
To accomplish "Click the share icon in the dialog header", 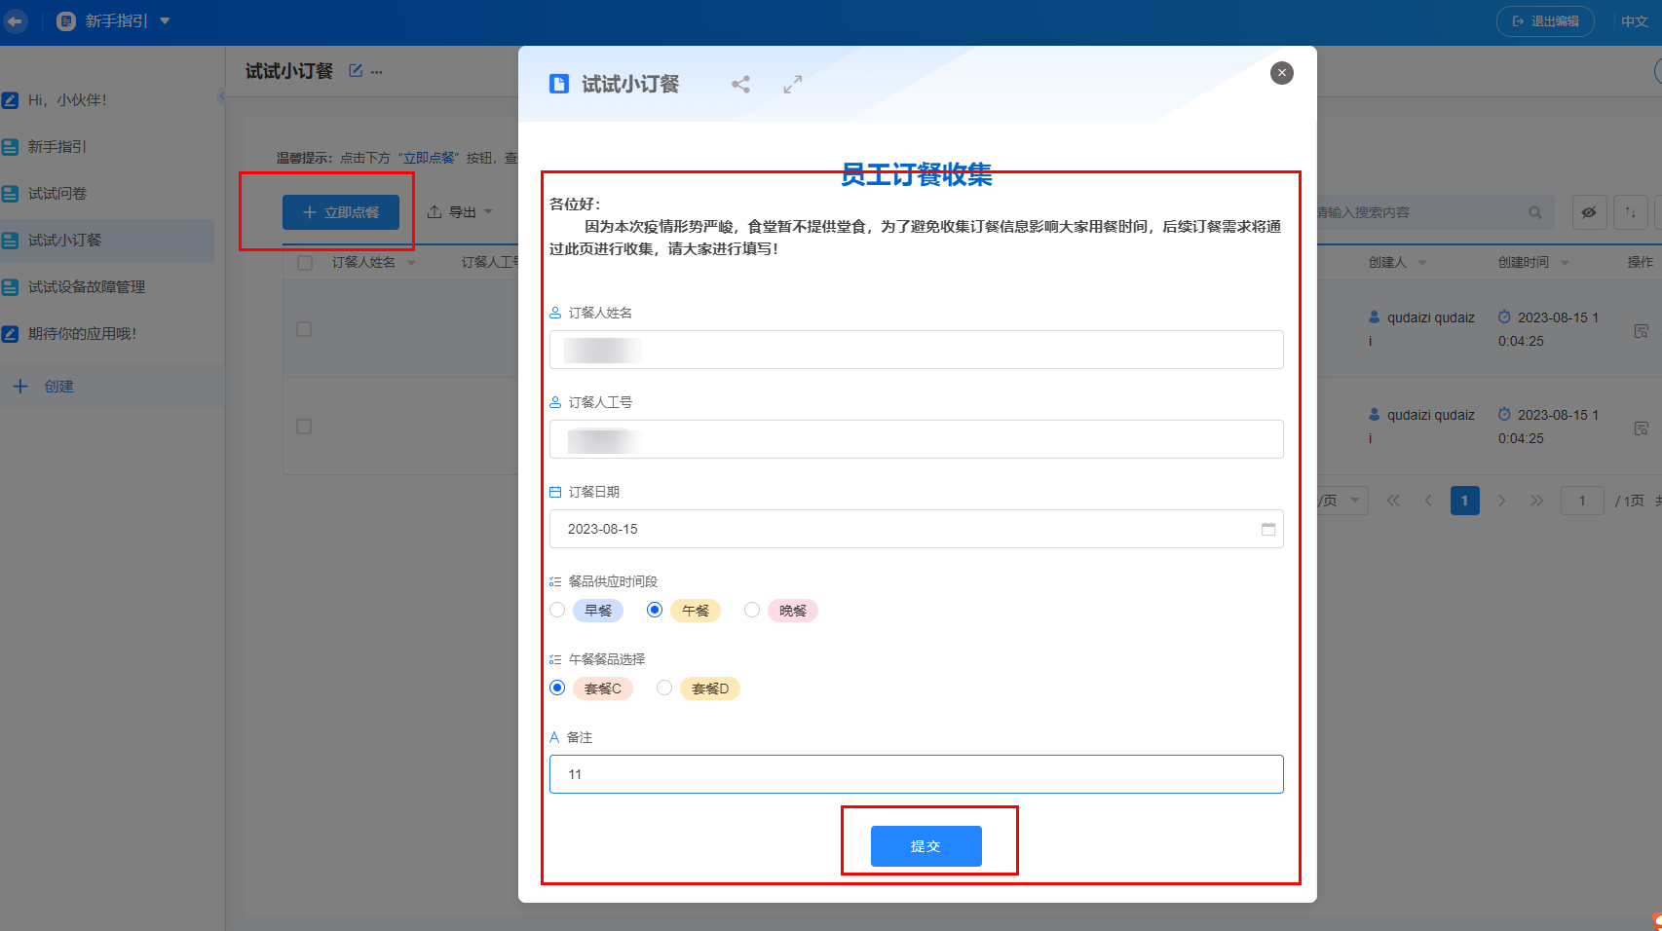I will [x=740, y=85].
